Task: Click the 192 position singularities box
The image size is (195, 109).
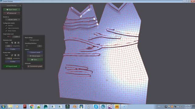Action: 9,58
